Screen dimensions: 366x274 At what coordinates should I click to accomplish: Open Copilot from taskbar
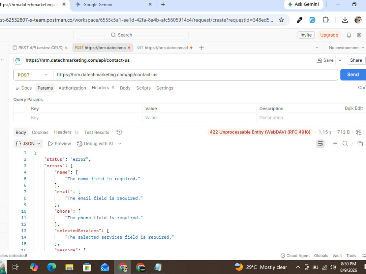pos(34,267)
